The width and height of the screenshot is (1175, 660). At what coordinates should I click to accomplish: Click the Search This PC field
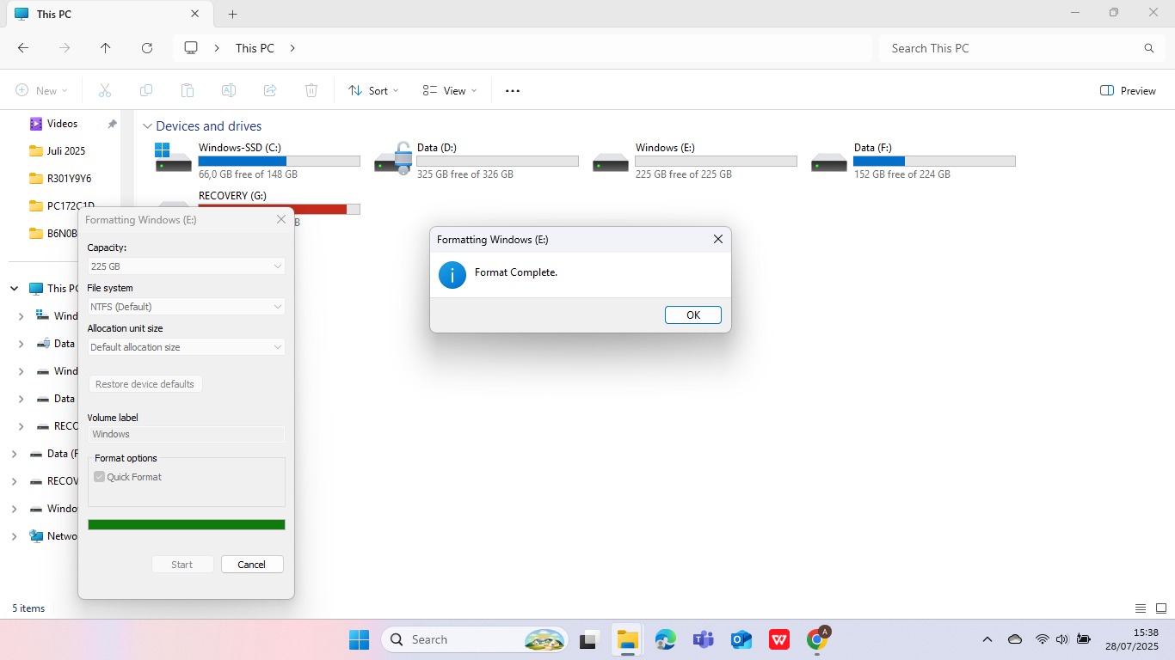(x=1015, y=48)
